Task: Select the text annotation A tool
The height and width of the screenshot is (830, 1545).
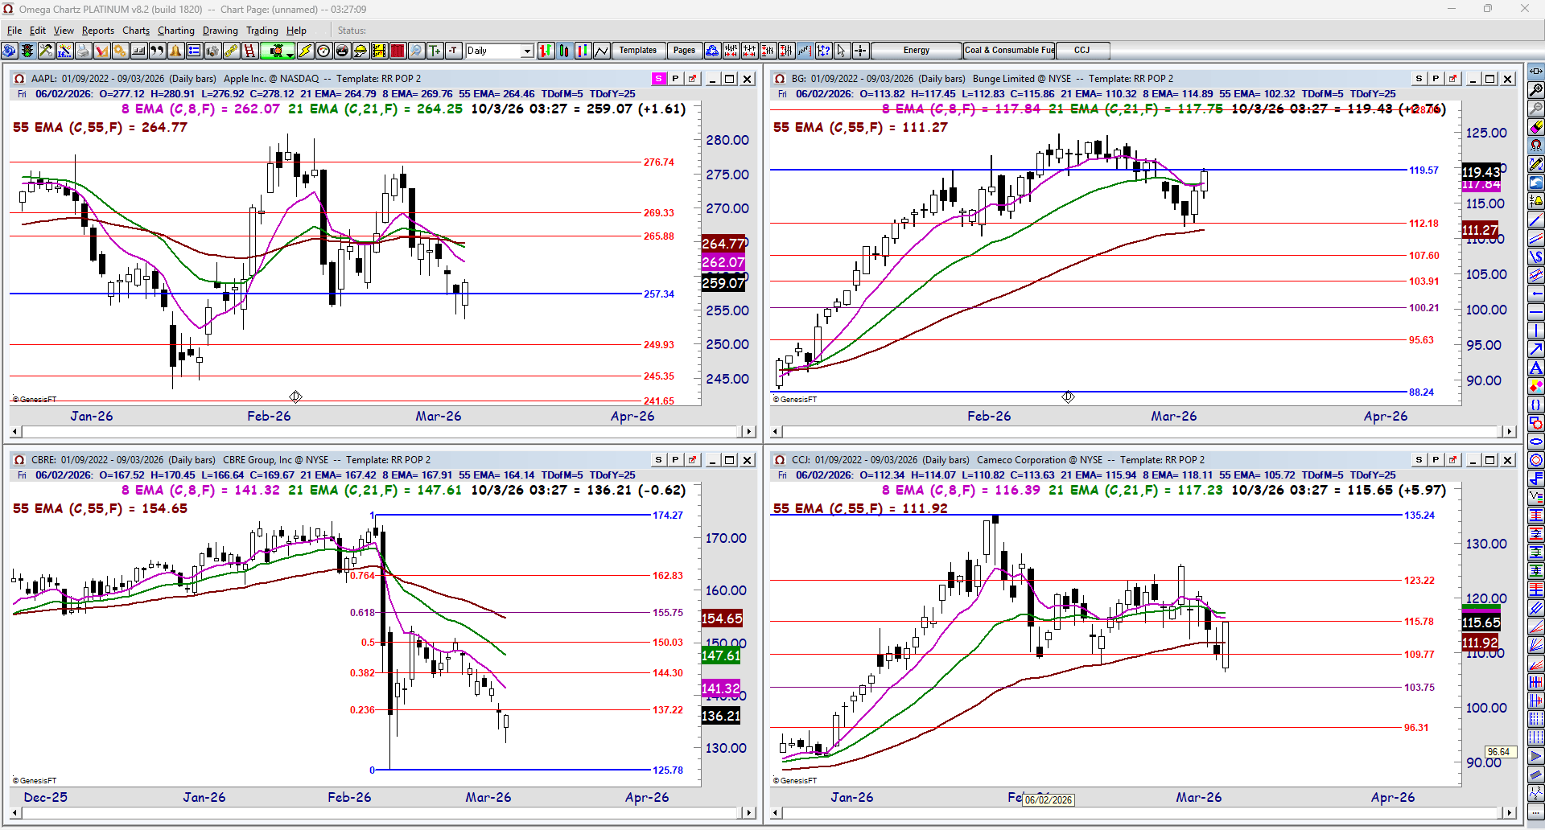Action: [1536, 368]
